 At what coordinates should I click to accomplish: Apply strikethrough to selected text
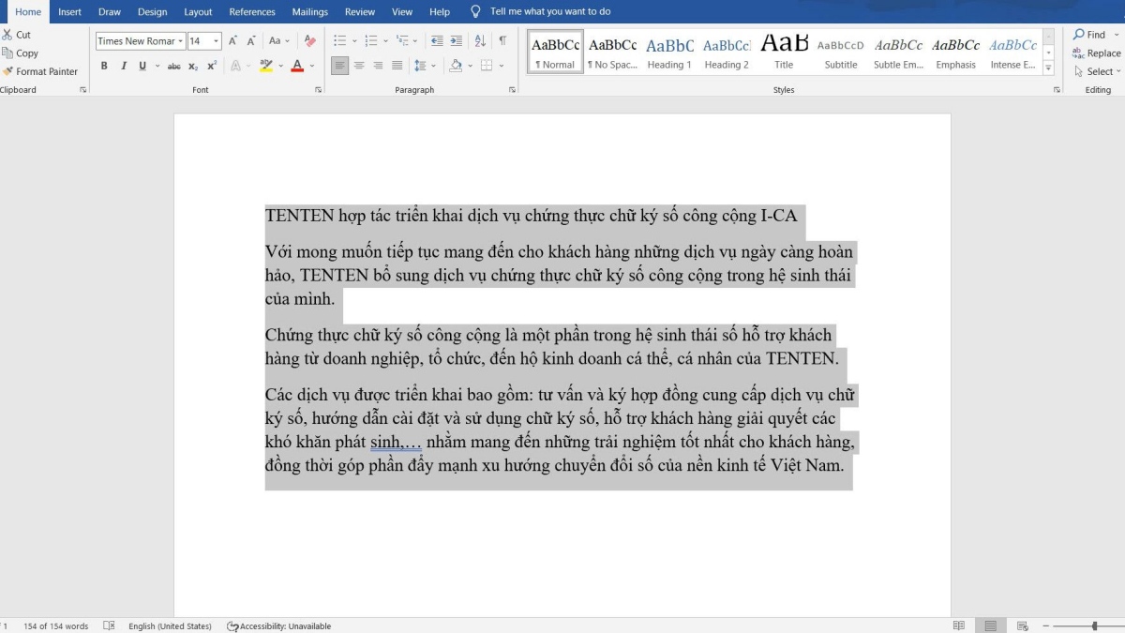tap(173, 66)
